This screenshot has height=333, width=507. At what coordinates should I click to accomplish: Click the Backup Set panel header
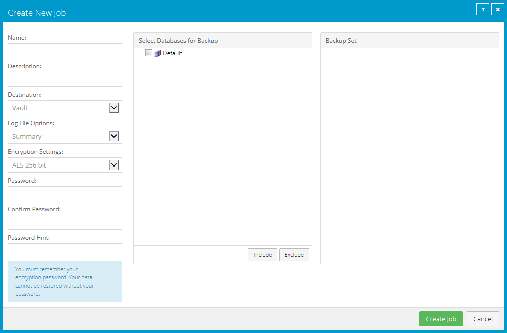pyautogui.click(x=409, y=40)
